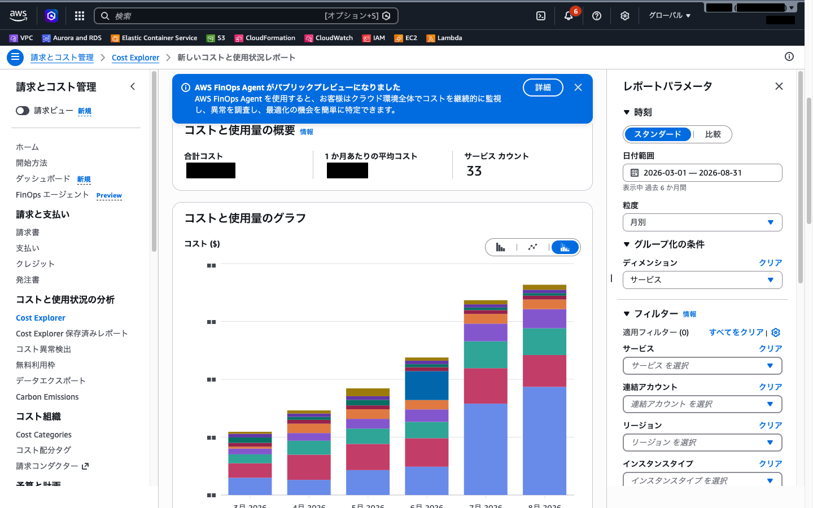Viewport: 813px width, 508px height.
Task: Open the サービス filter dropdown
Action: point(702,366)
